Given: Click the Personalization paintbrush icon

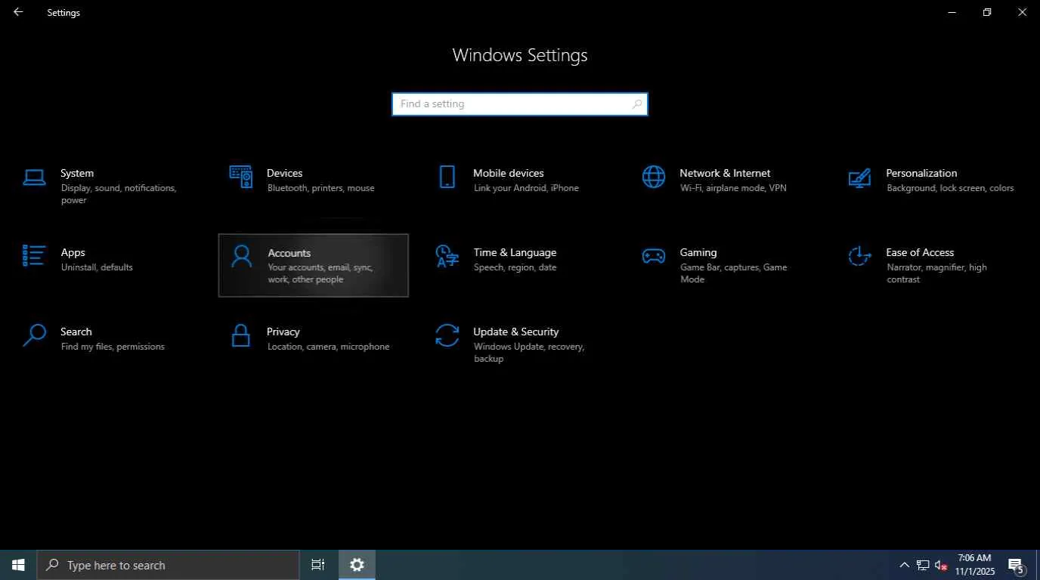Looking at the screenshot, I should point(860,177).
